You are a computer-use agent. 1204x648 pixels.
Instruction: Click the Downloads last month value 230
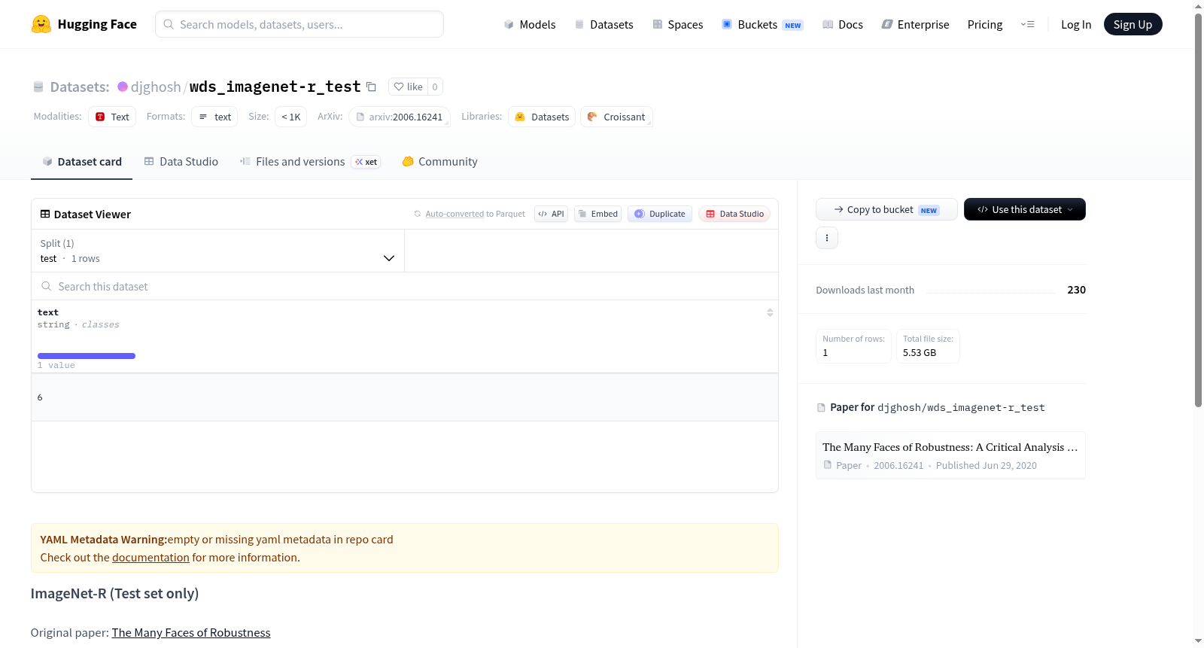[1077, 290]
